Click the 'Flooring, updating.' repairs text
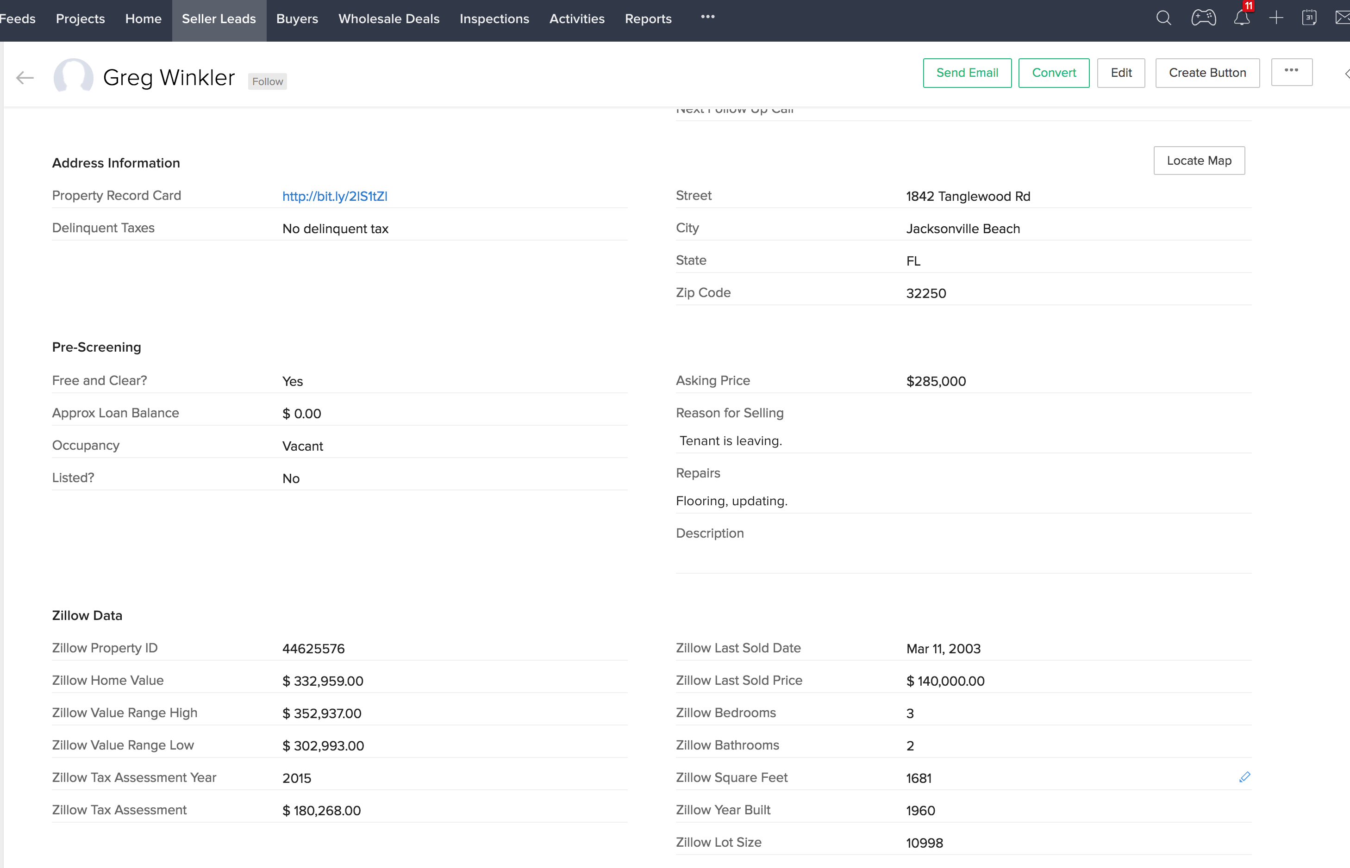 (x=731, y=501)
